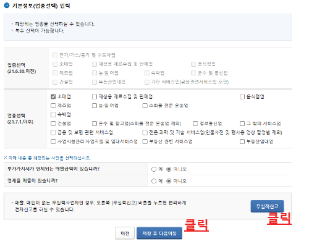This screenshot has width=309, height=244.
Task: Click disabled 부동산임대업 checkbox in 21.6.30.이전 section
Action: click(95, 82)
